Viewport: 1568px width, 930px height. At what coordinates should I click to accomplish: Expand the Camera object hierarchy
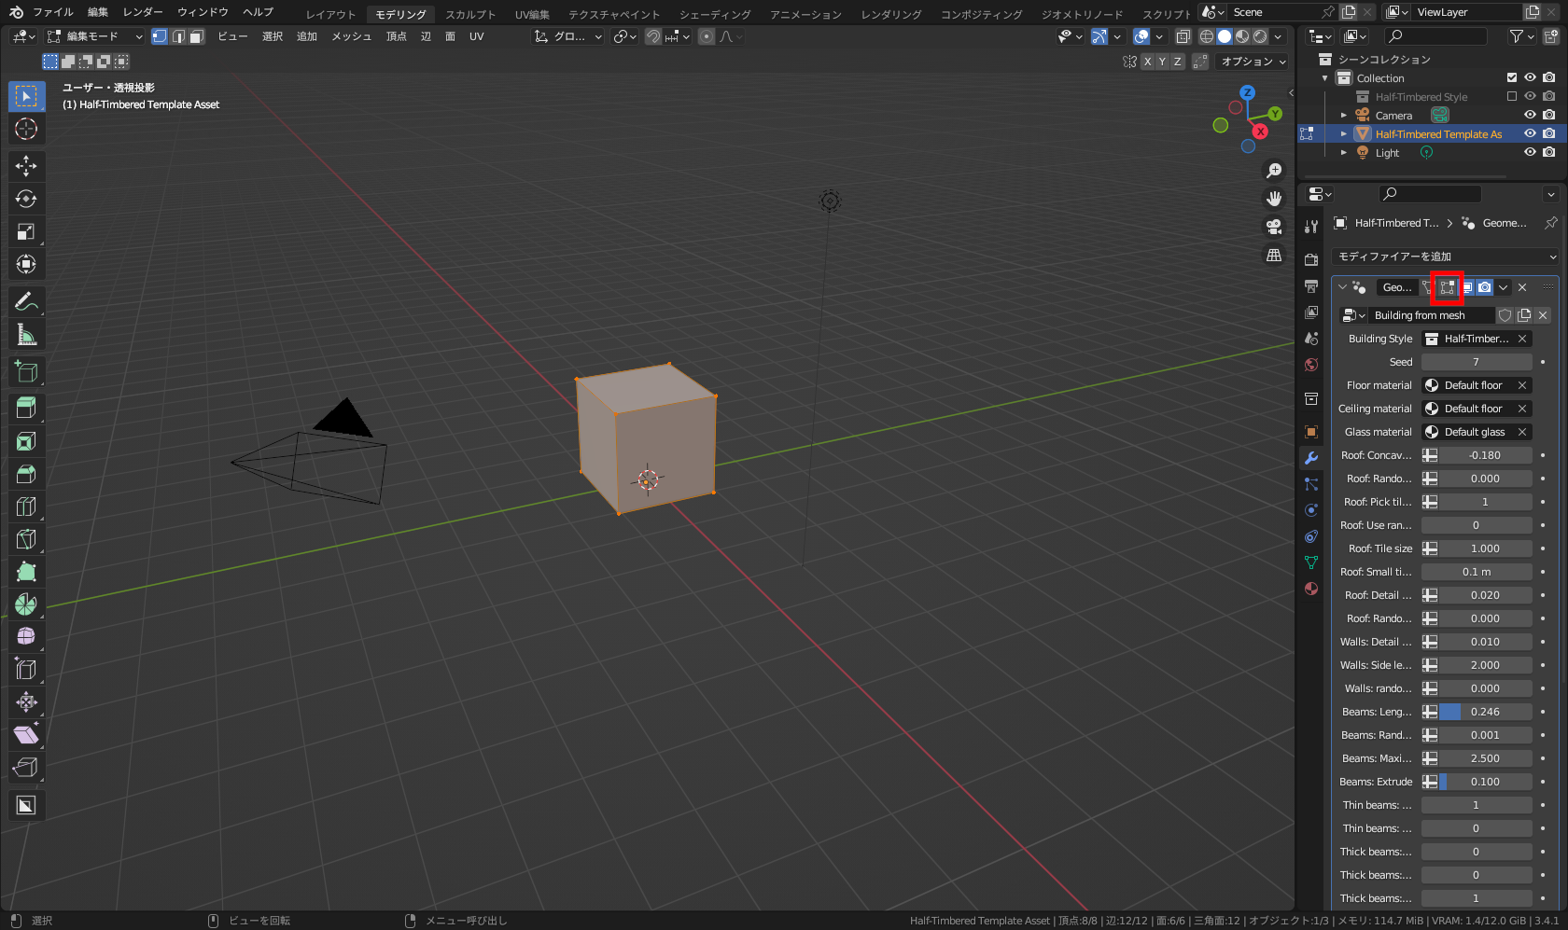pos(1343,115)
